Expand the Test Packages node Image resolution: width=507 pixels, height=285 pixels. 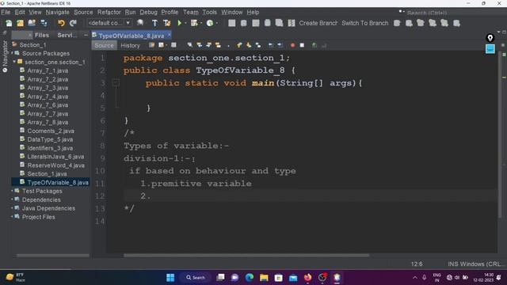pyautogui.click(x=12, y=191)
